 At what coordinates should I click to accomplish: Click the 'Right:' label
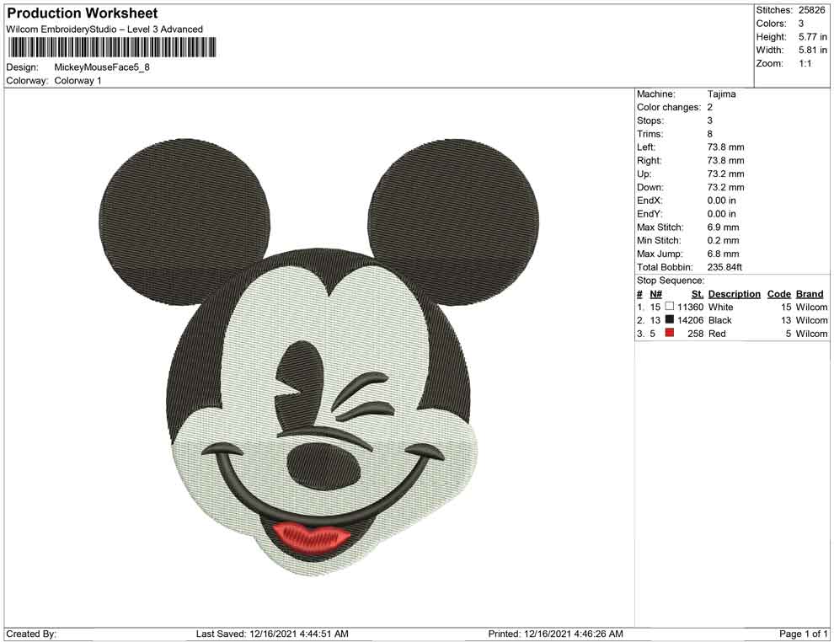click(650, 161)
